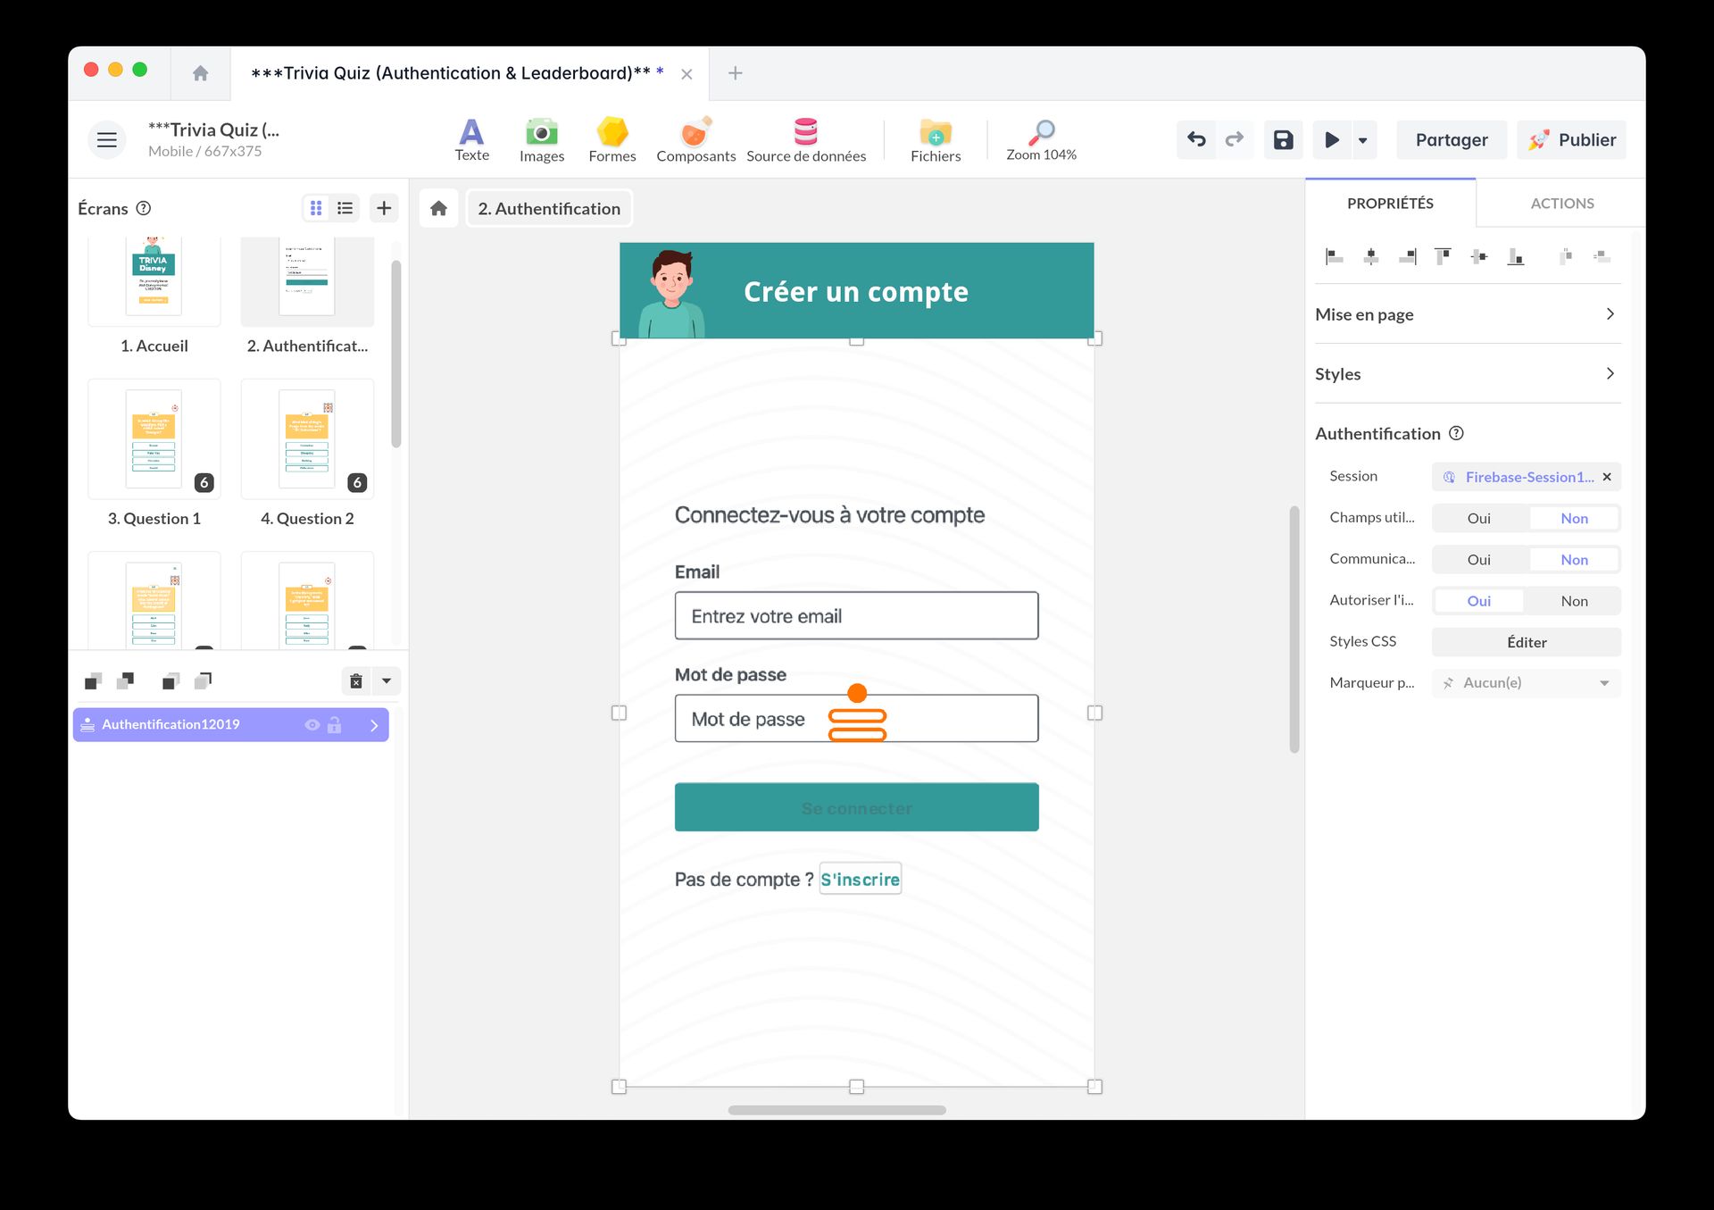Click the align left icon in Propriétés
1714x1210 pixels.
pyautogui.click(x=1335, y=256)
